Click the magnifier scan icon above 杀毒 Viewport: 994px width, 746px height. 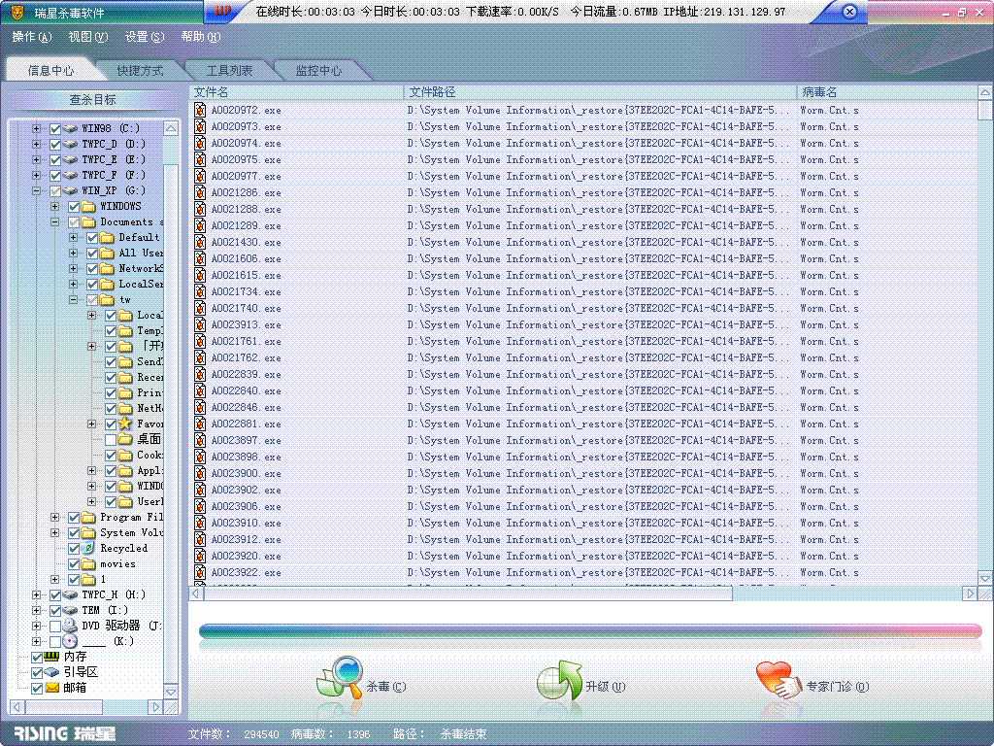coord(341,677)
